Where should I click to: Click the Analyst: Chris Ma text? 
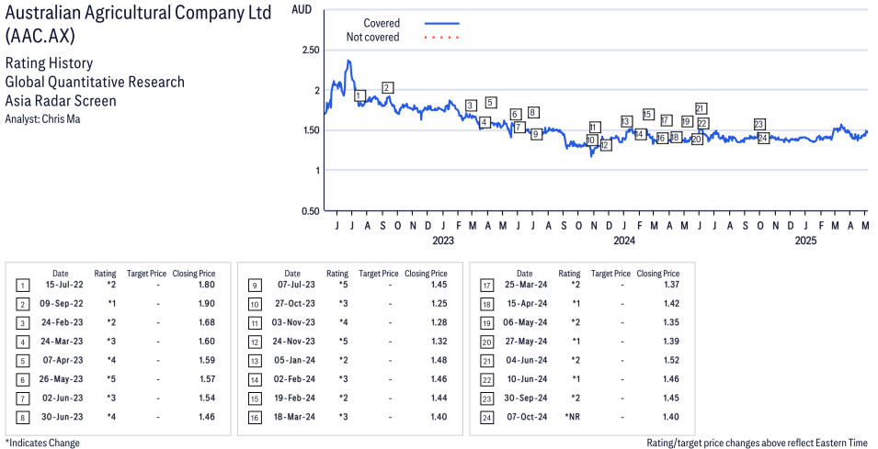tap(42, 118)
